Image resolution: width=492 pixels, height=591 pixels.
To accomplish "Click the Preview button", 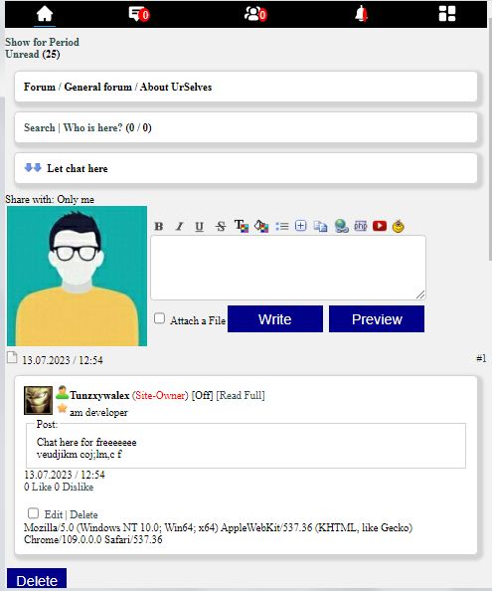I will [x=377, y=318].
